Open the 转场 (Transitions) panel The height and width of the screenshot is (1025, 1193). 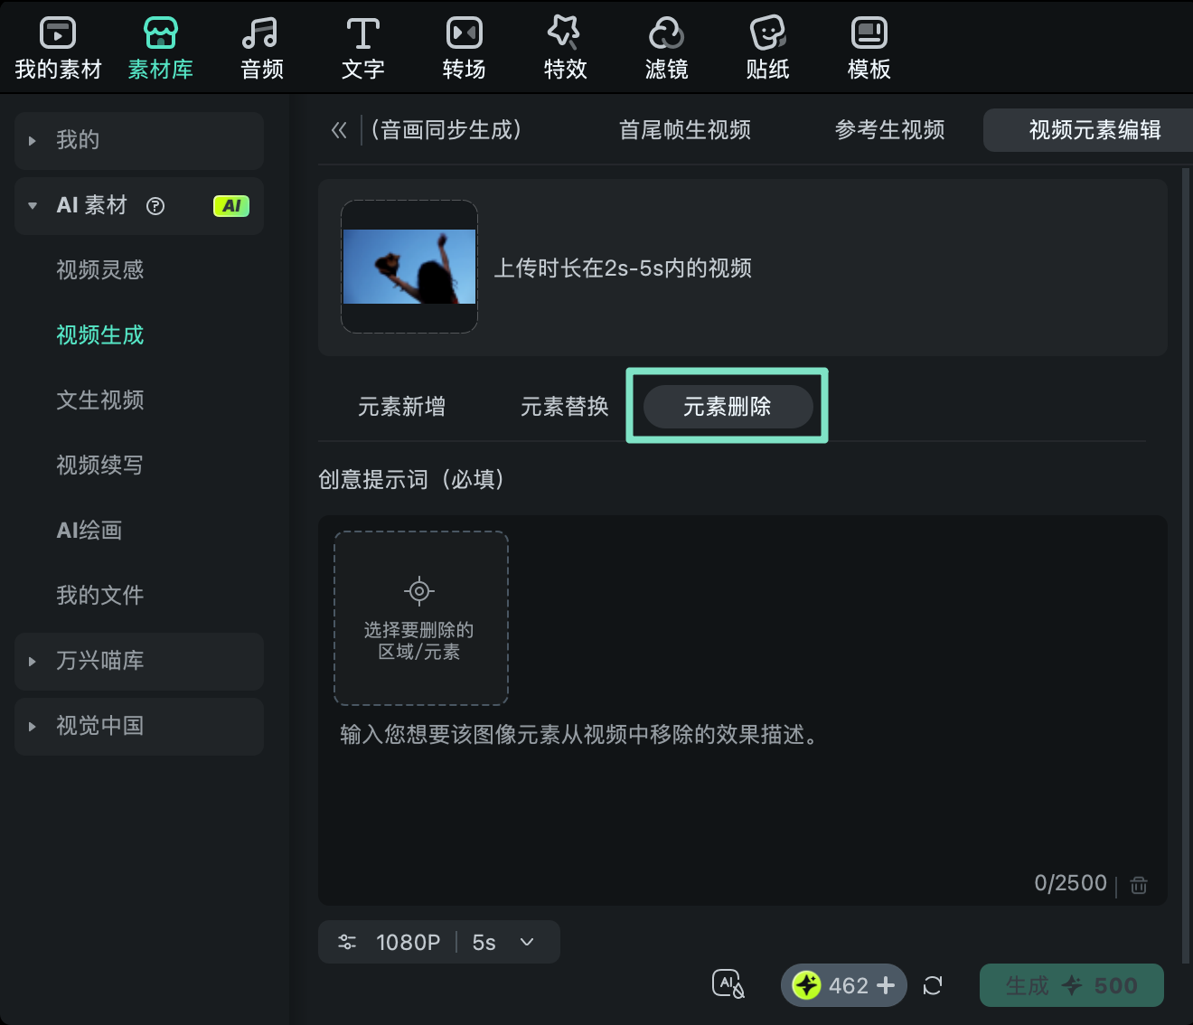point(464,45)
